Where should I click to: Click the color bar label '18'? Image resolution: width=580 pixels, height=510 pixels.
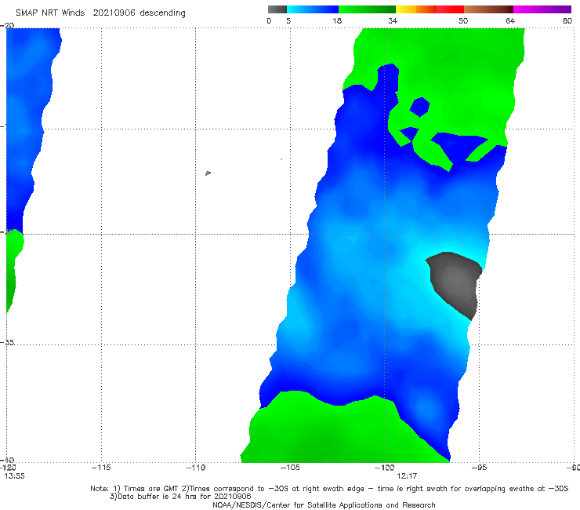click(x=337, y=21)
